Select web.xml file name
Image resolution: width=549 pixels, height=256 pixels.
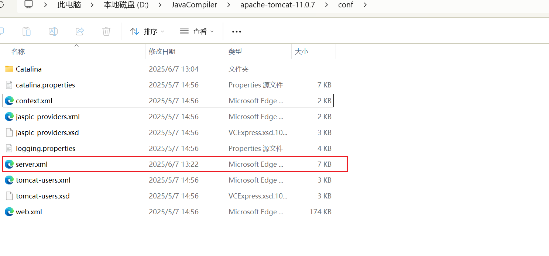point(29,212)
